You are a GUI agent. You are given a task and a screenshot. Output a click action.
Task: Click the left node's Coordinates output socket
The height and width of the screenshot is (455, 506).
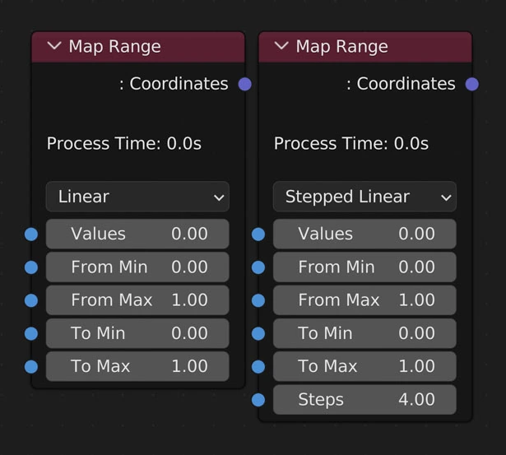pos(244,84)
